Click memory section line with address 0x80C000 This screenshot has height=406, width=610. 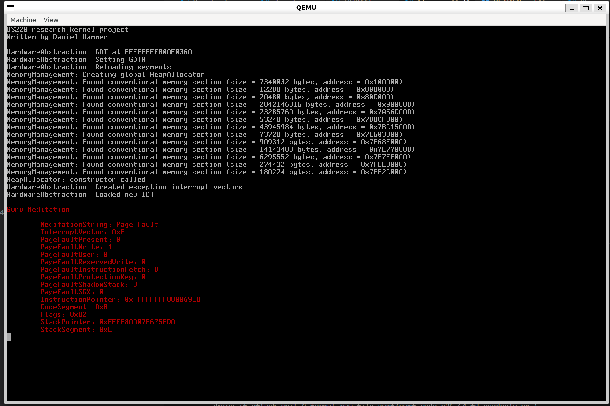pyautogui.click(x=200, y=97)
